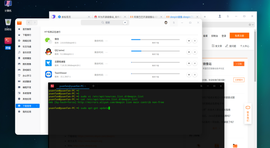The width and height of the screenshot is (270, 148).
Task: Open a new browser tab
Action: [x=205, y=17]
